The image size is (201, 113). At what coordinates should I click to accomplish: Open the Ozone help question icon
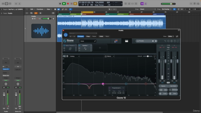(175, 41)
